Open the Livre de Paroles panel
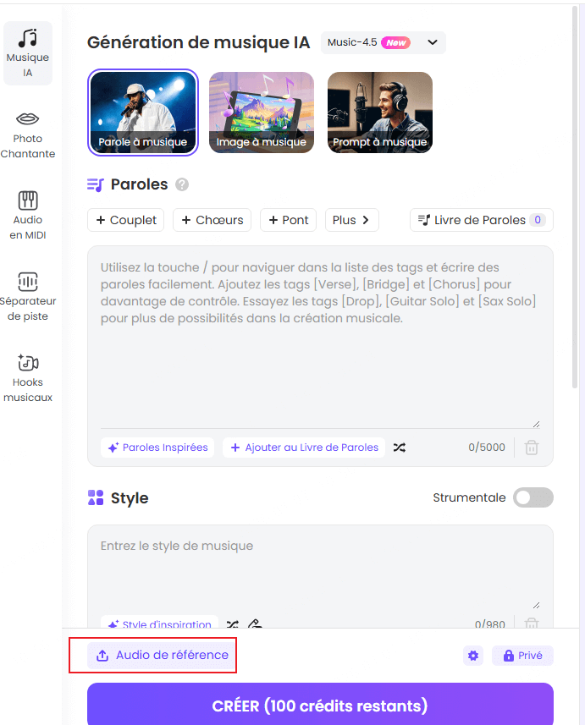585x725 pixels. point(481,220)
